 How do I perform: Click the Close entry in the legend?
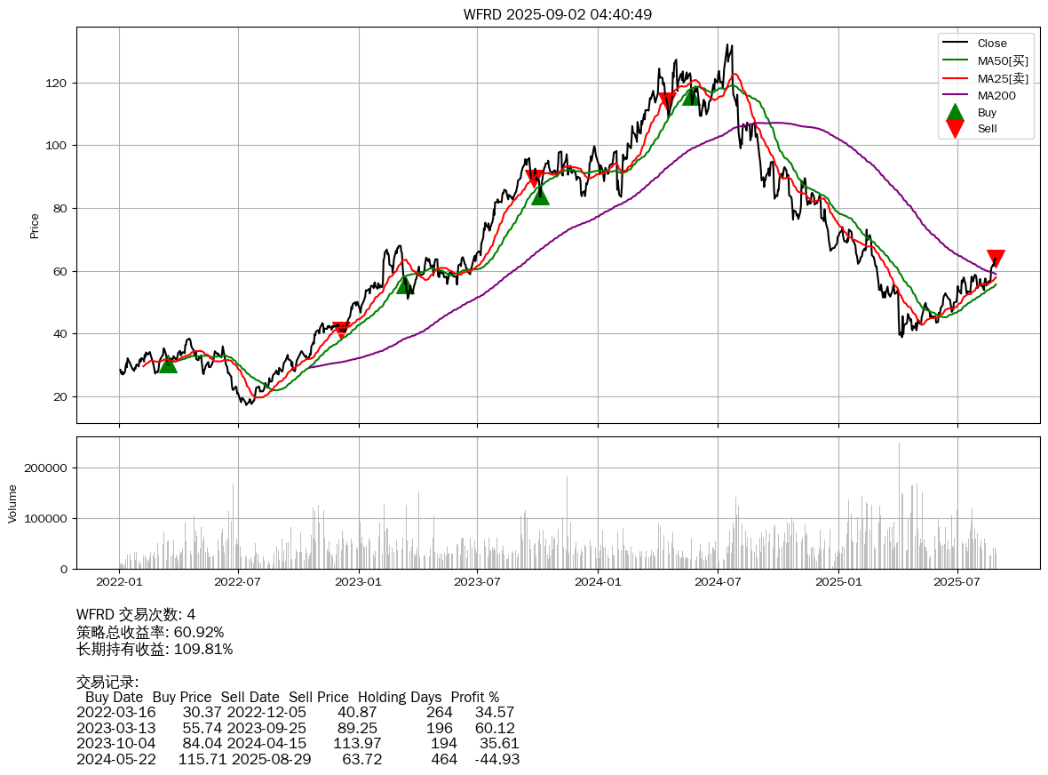(991, 43)
